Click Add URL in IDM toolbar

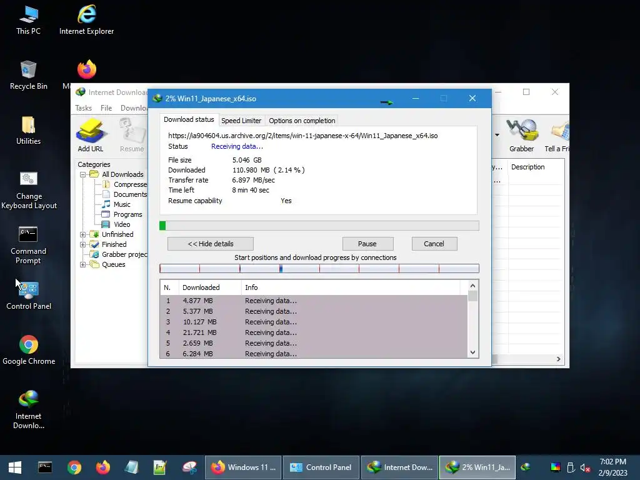pyautogui.click(x=91, y=136)
